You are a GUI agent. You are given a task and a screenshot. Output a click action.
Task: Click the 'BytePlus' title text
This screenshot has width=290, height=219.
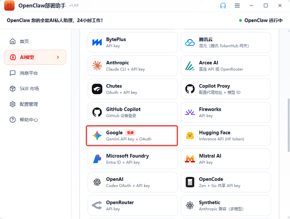point(116,39)
